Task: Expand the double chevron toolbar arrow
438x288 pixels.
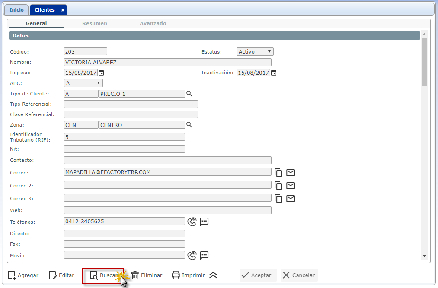Action: 213,275
